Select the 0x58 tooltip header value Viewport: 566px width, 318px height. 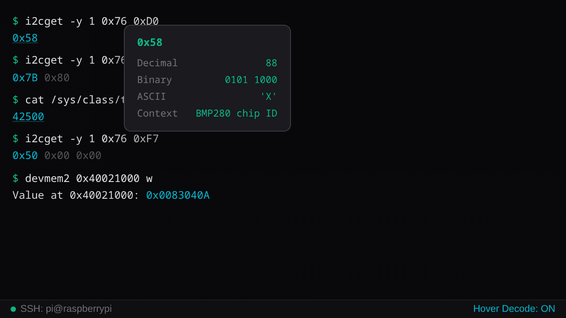(x=149, y=42)
